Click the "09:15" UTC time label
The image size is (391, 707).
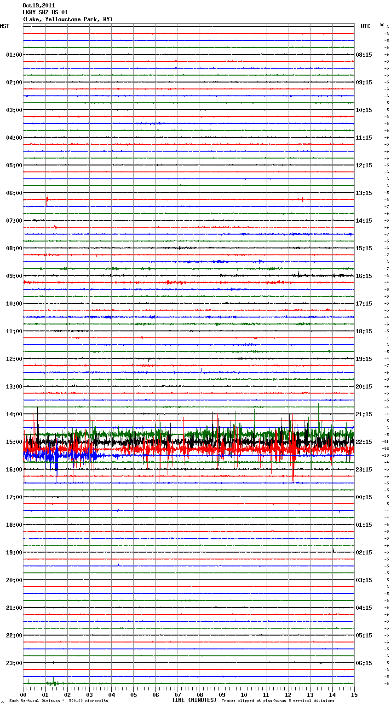click(x=364, y=82)
